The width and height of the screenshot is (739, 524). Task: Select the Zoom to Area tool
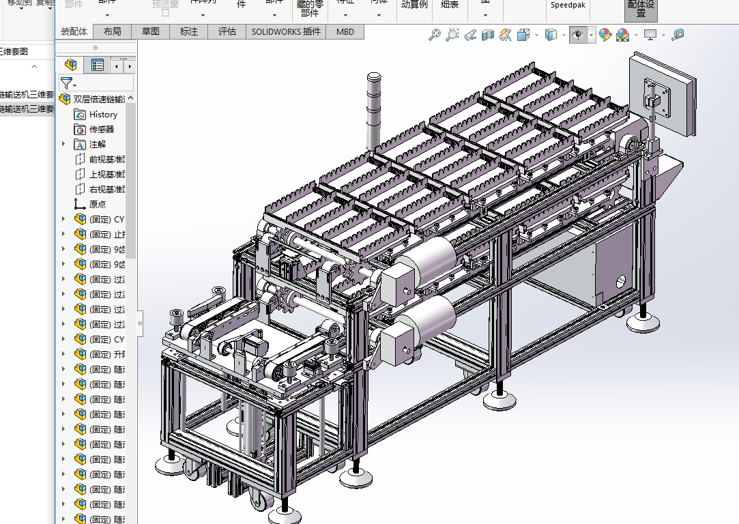point(452,35)
